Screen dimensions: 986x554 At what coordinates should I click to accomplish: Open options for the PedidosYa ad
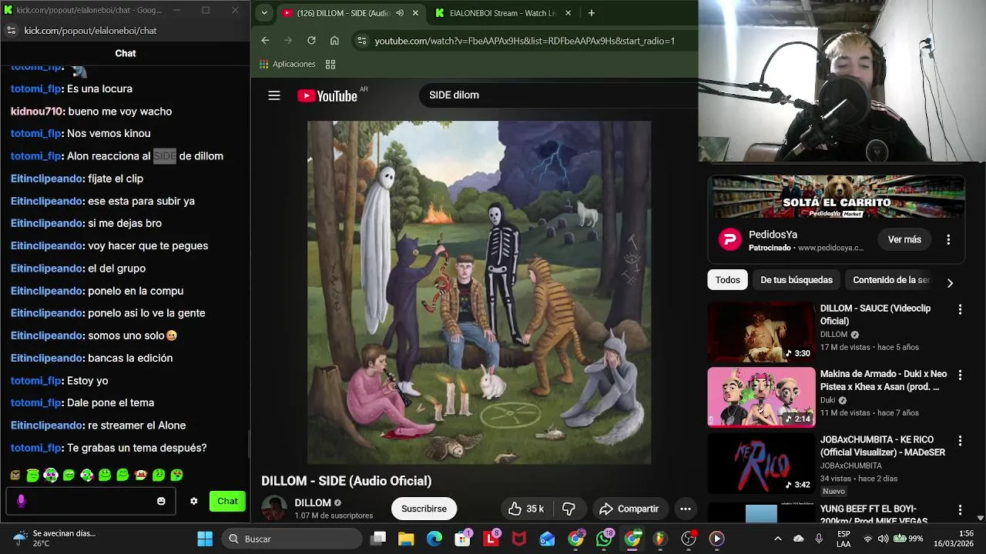[x=948, y=239]
